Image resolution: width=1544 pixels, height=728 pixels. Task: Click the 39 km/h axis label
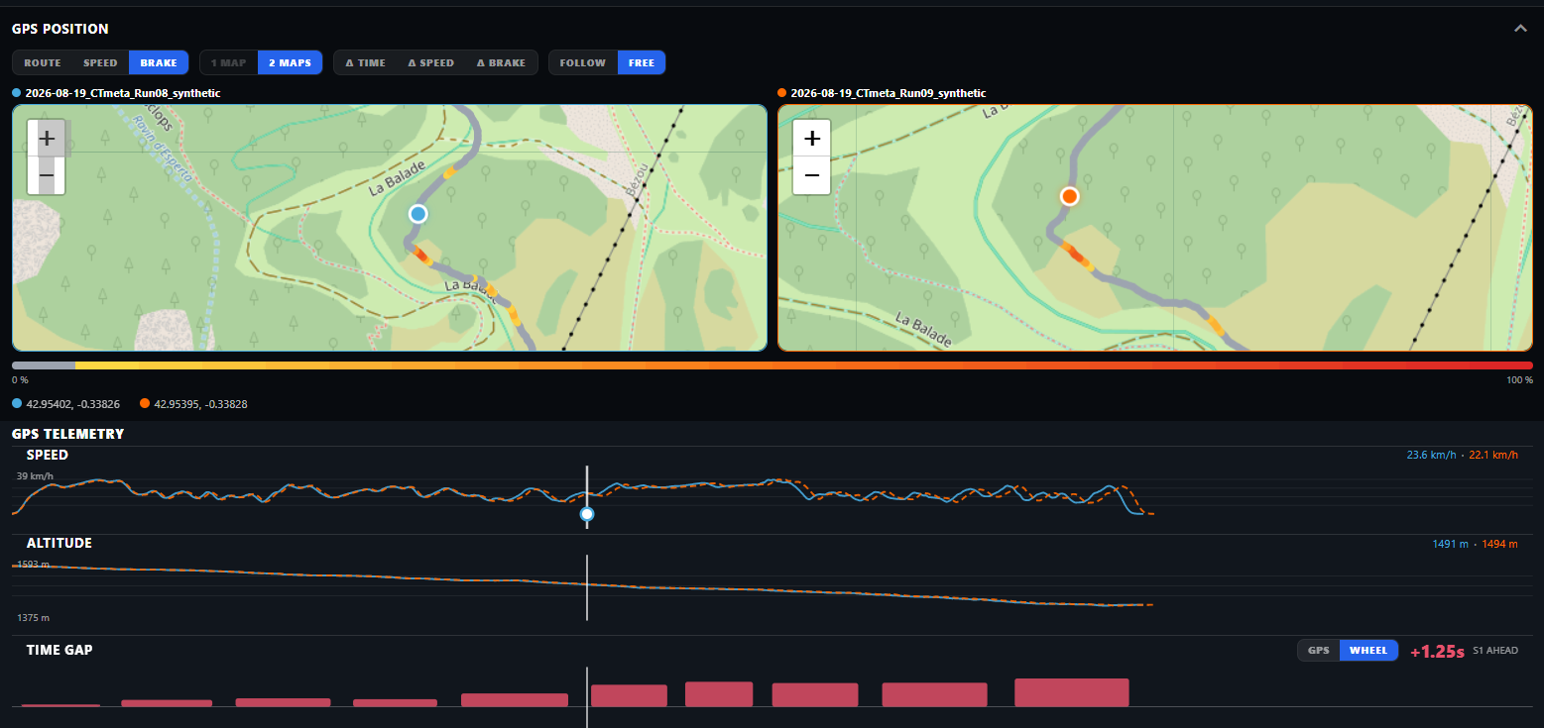coord(35,476)
